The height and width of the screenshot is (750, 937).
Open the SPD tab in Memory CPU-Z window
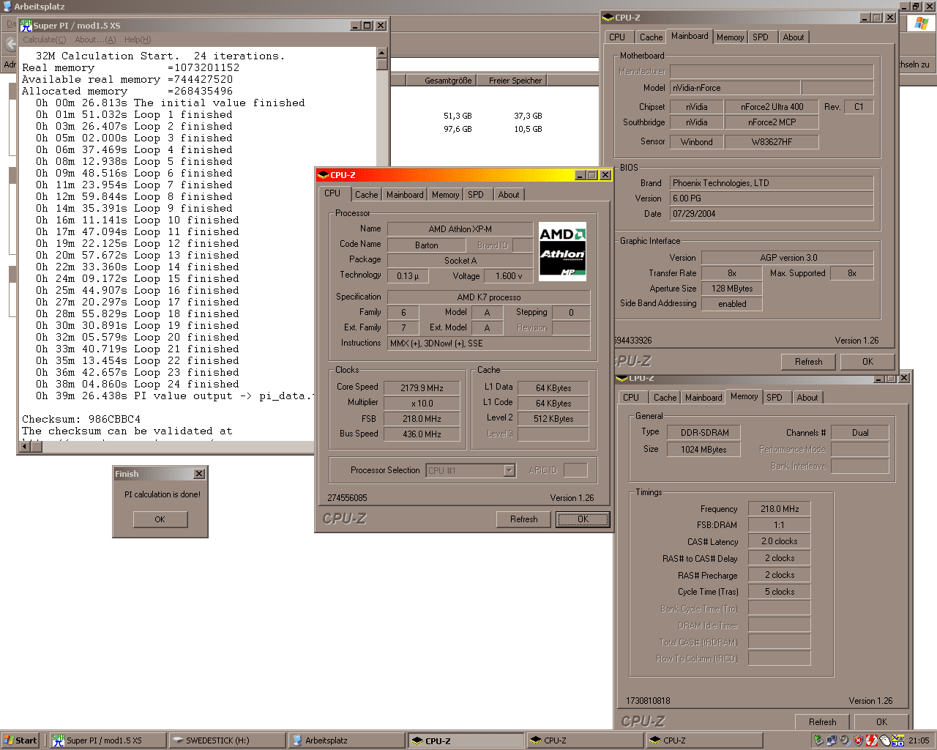[774, 398]
